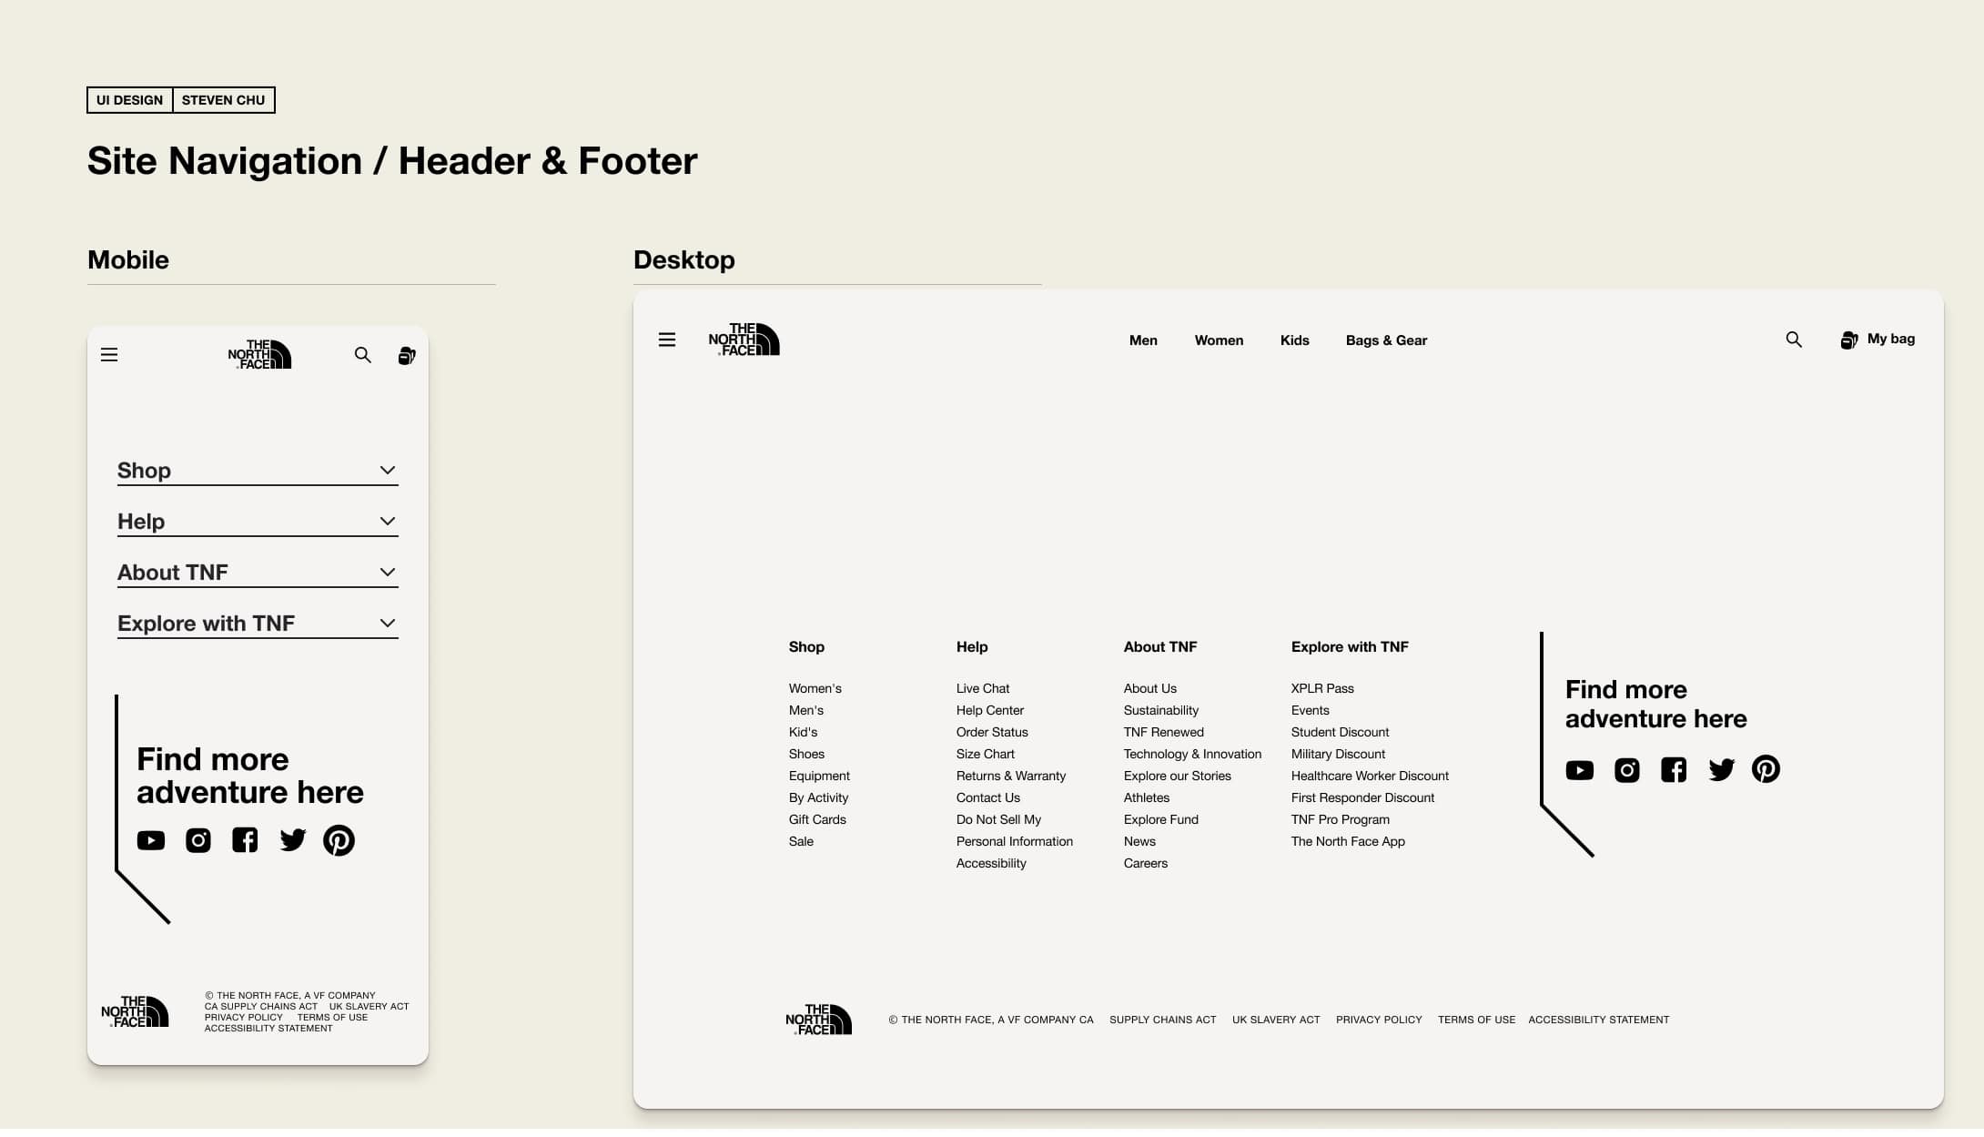Open YouTube icon in mobile footer
The width and height of the screenshot is (1984, 1137).
click(151, 840)
